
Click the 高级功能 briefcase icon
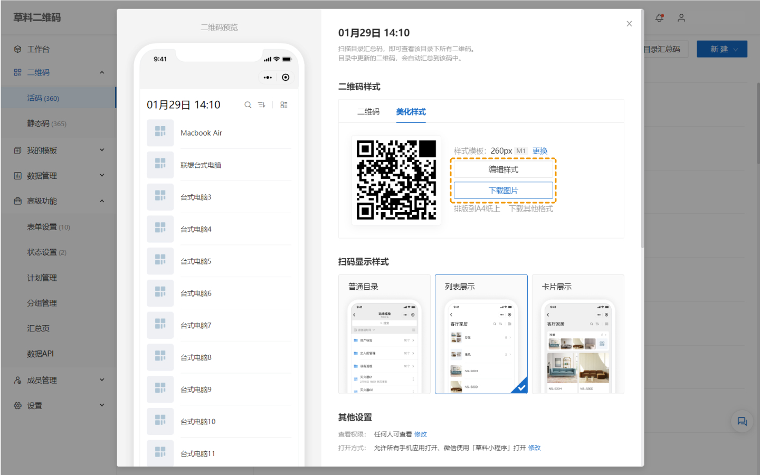18,201
